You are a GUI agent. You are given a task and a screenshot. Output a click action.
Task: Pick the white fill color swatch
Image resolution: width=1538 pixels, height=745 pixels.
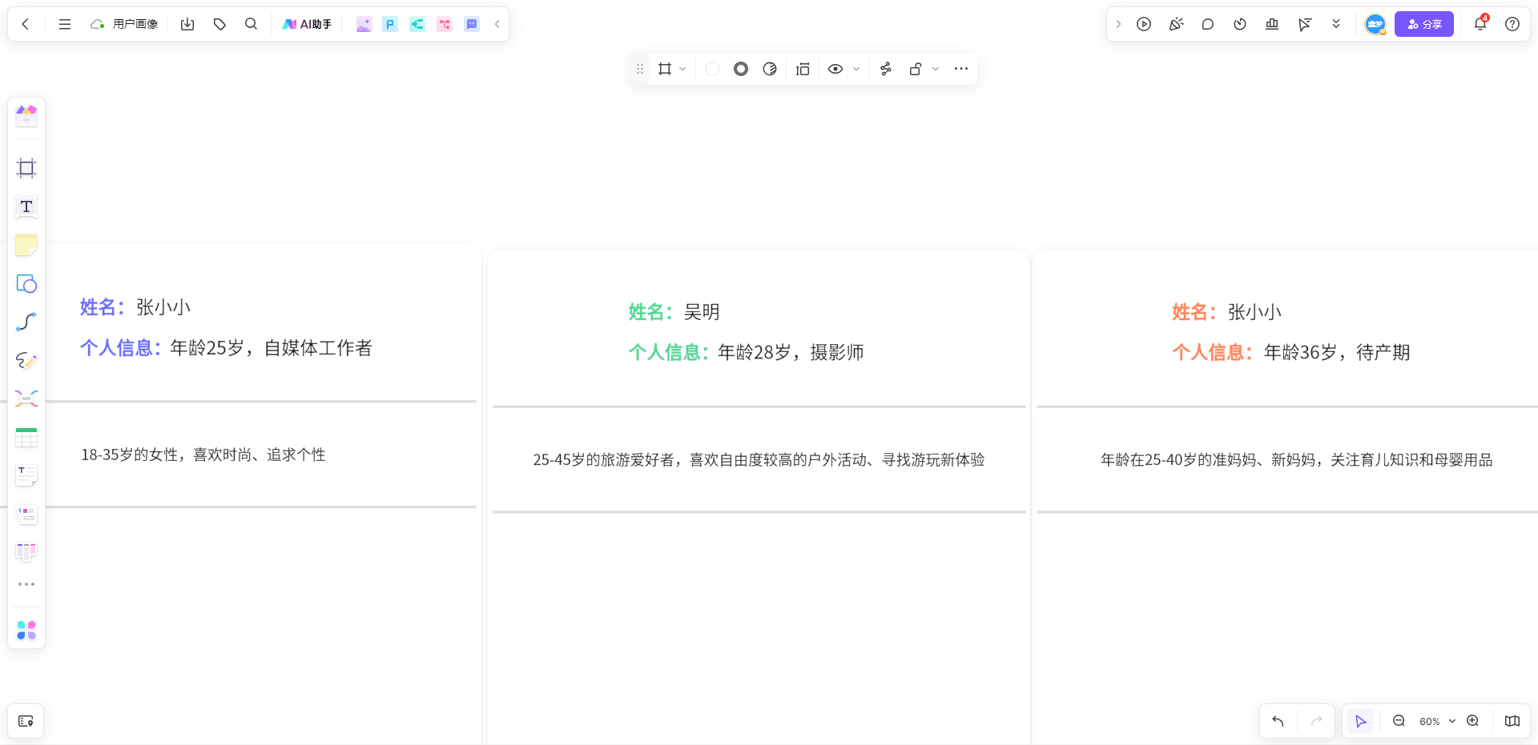tap(712, 69)
